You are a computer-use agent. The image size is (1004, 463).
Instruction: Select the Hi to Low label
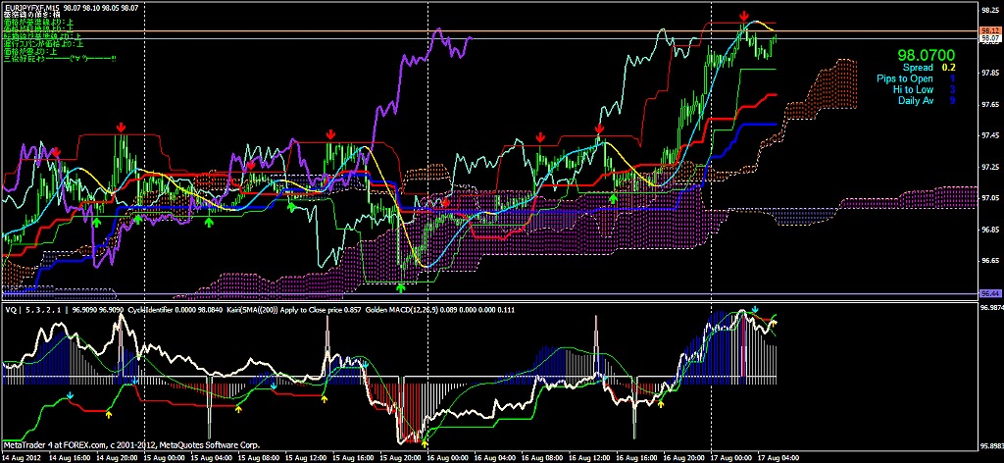click(x=913, y=89)
